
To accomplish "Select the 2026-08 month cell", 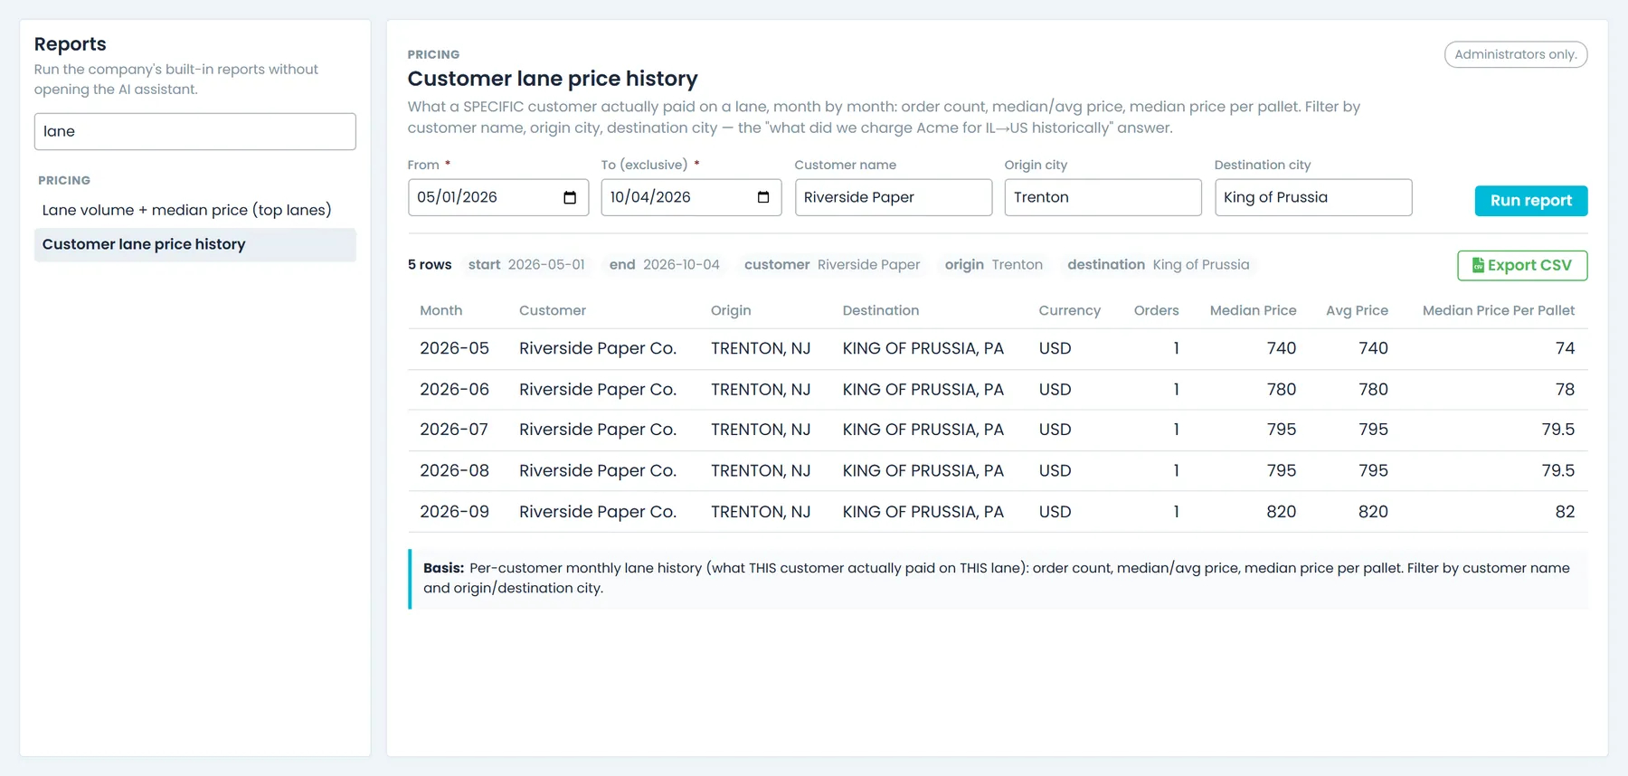I will click(454, 470).
